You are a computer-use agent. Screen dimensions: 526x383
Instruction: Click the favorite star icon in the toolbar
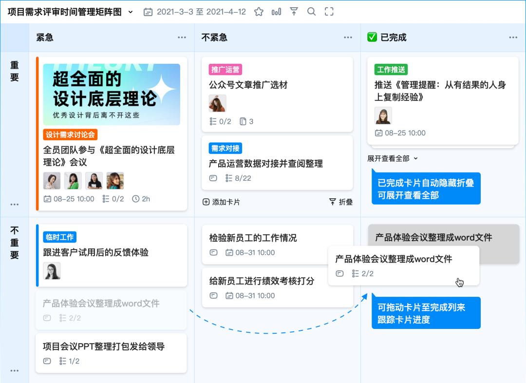tap(259, 11)
